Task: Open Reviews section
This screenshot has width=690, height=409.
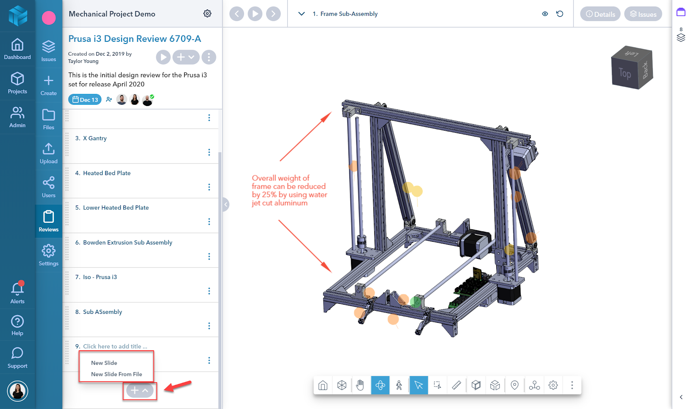Action: tap(49, 221)
